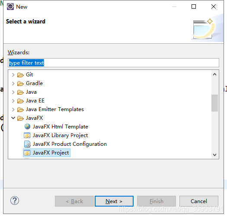Click the disabled Back button
Screen dimensions: 227x217
[x=74, y=201]
